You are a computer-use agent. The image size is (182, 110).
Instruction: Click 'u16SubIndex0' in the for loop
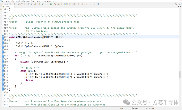pos(65,55)
